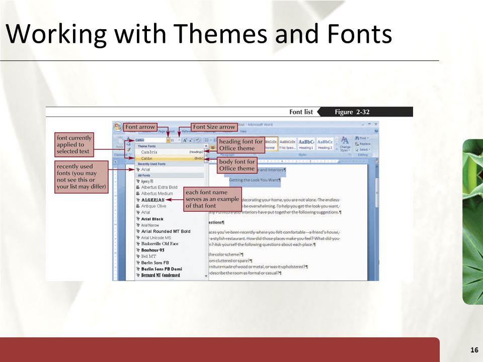Open the Styles dialog launcher
This screenshot has height=362, width=483.
point(350,155)
